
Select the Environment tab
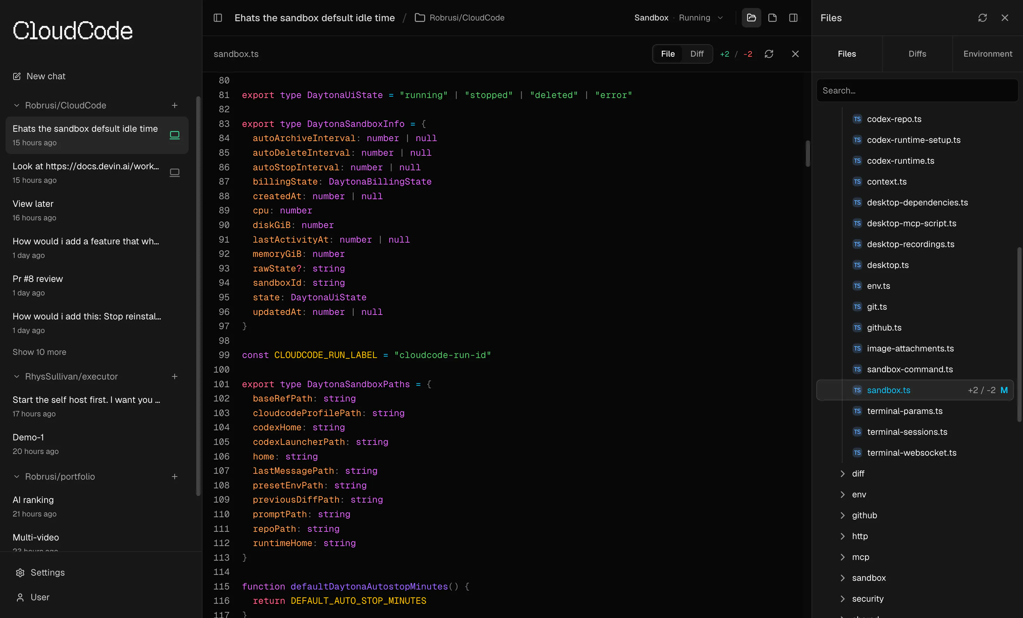coord(988,54)
